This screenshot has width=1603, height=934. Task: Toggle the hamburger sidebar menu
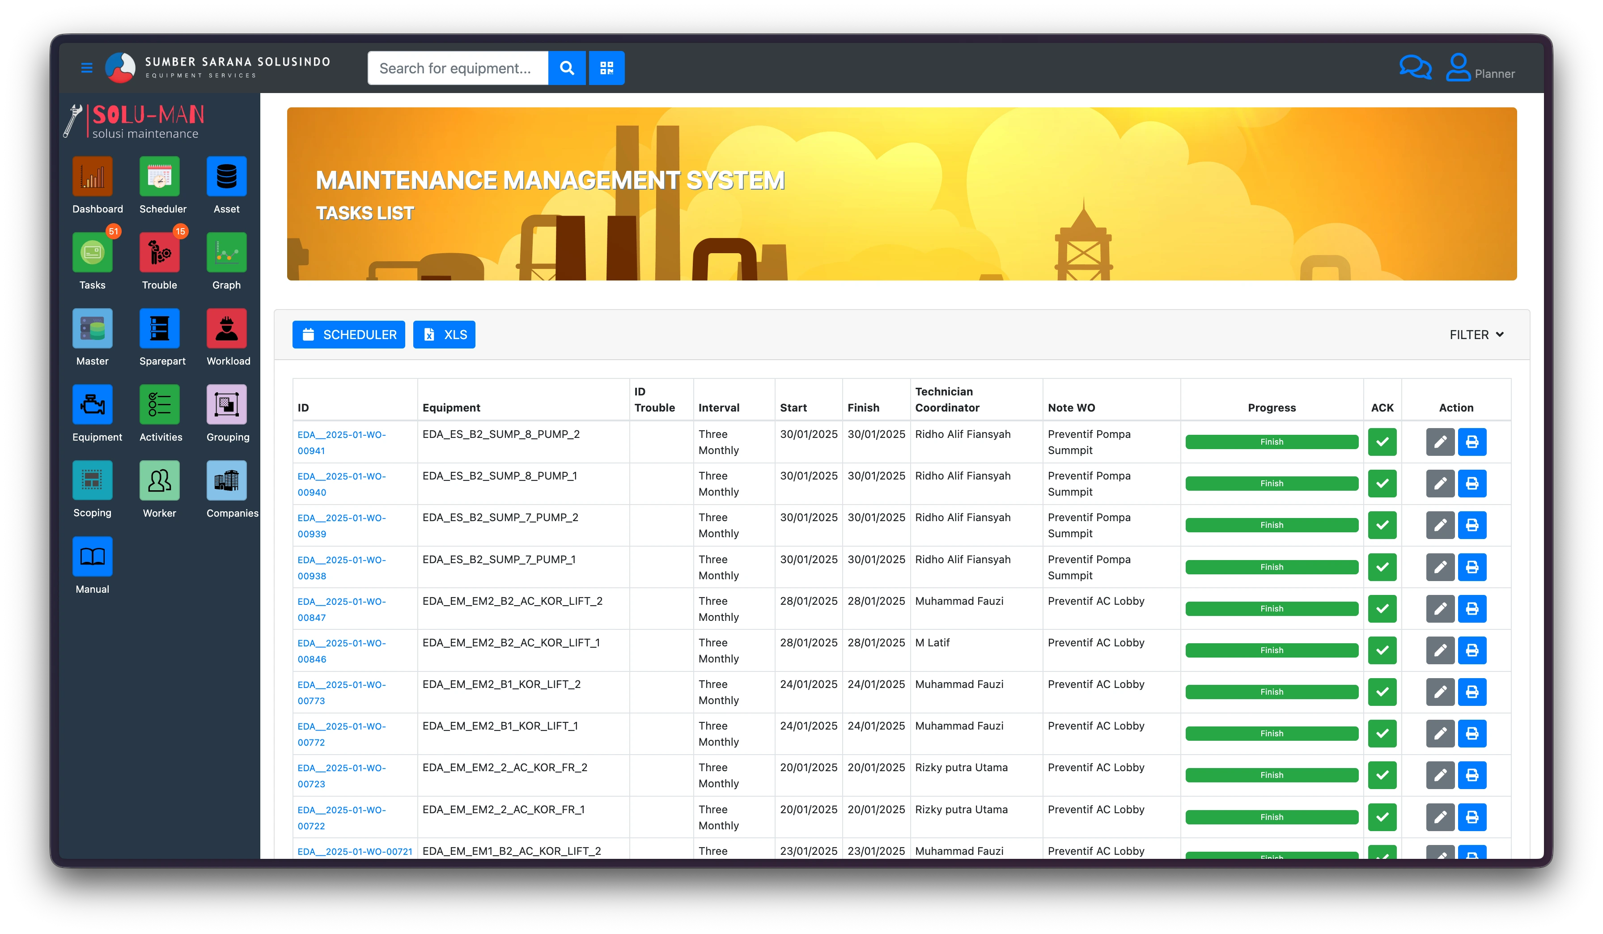[x=87, y=68]
